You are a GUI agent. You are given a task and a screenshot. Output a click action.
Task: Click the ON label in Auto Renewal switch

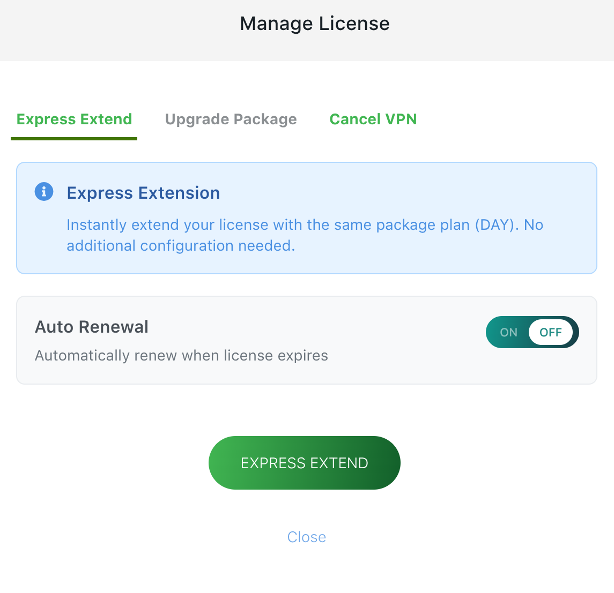point(509,333)
